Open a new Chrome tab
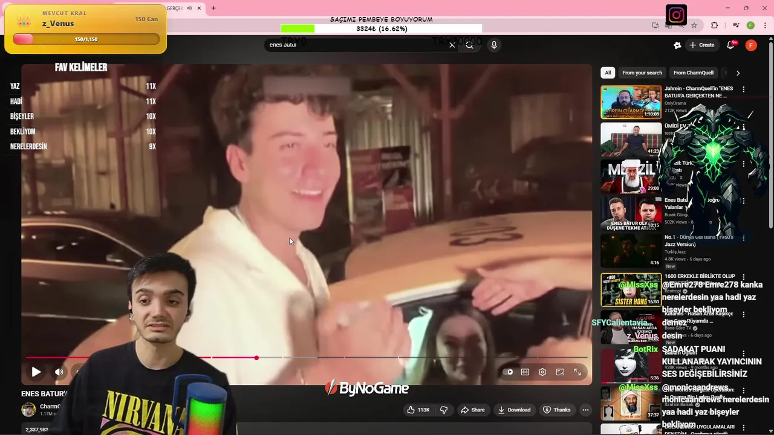 point(213,8)
